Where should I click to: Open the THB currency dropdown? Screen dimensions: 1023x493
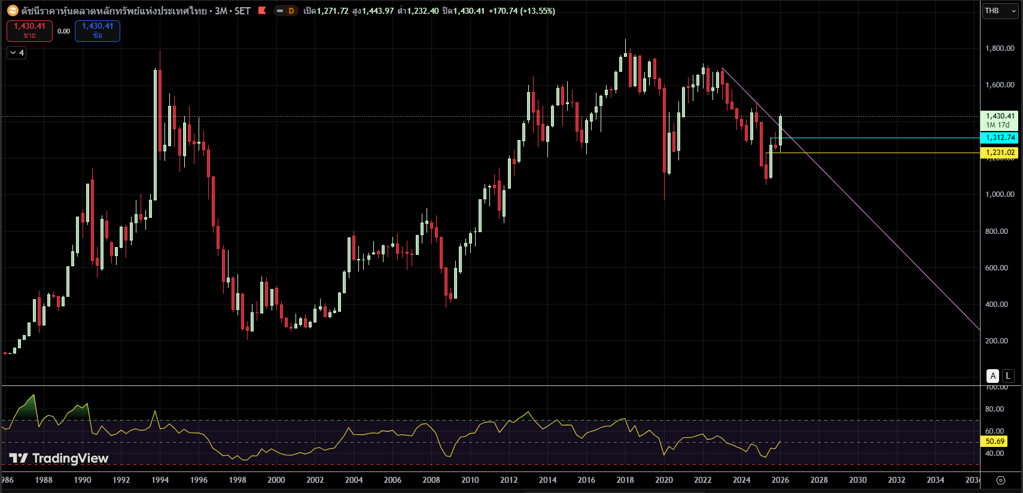[x=1000, y=11]
